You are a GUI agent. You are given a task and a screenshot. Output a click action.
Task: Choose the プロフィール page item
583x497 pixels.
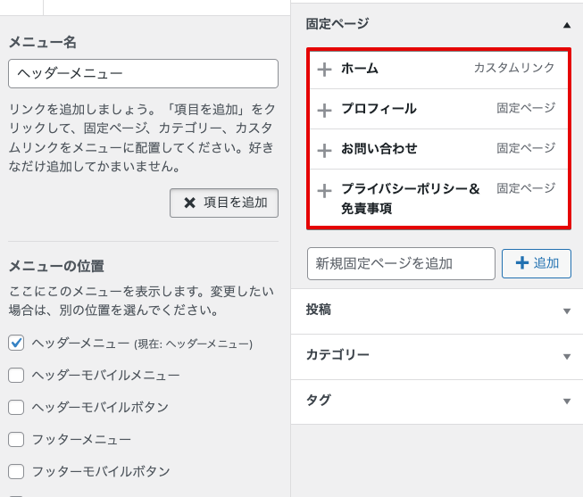pyautogui.click(x=379, y=109)
